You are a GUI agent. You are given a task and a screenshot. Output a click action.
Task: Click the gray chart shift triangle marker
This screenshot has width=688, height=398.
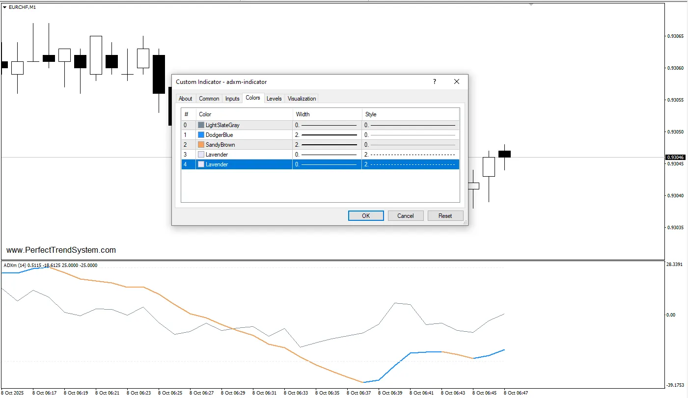pos(531,4)
